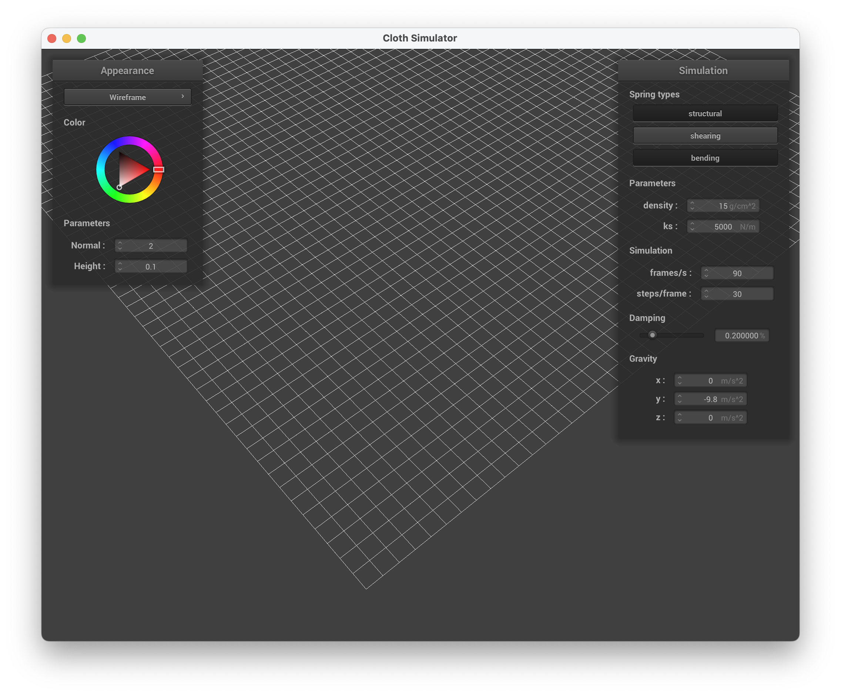Screen dimensions: 841x696
Task: Toggle the shearing spring type button
Action: point(705,136)
